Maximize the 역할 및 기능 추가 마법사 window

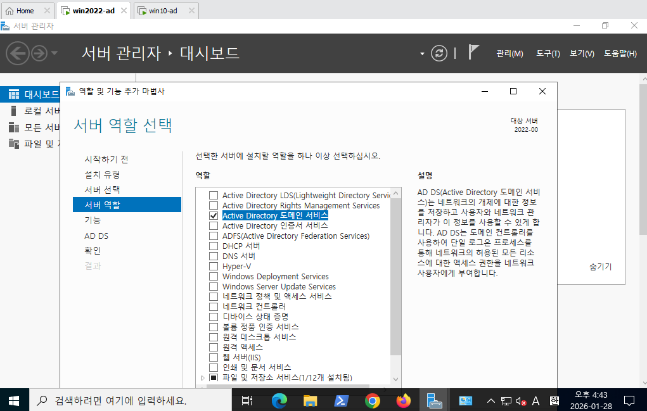click(513, 91)
